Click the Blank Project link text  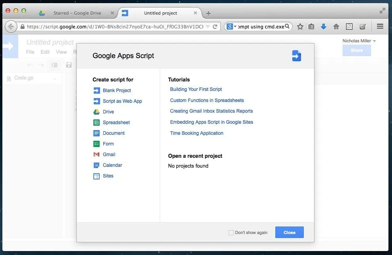coord(117,91)
